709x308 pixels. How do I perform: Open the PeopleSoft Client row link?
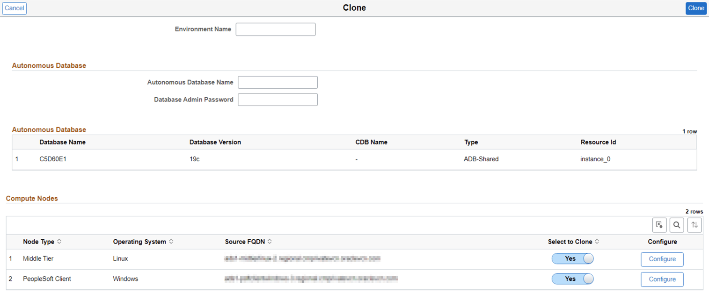(x=47, y=279)
